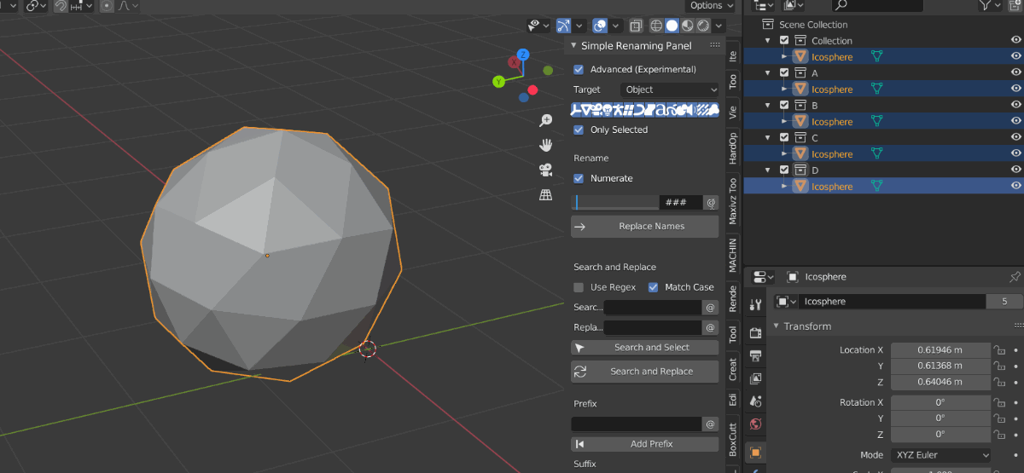The width and height of the screenshot is (1024, 473).
Task: Open the Target Object dropdown
Action: (670, 89)
